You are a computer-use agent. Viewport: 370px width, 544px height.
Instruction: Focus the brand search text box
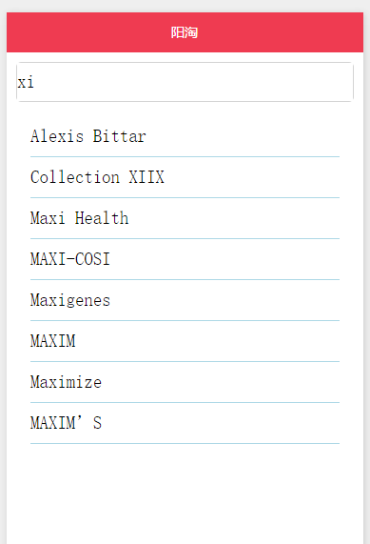coord(185,82)
